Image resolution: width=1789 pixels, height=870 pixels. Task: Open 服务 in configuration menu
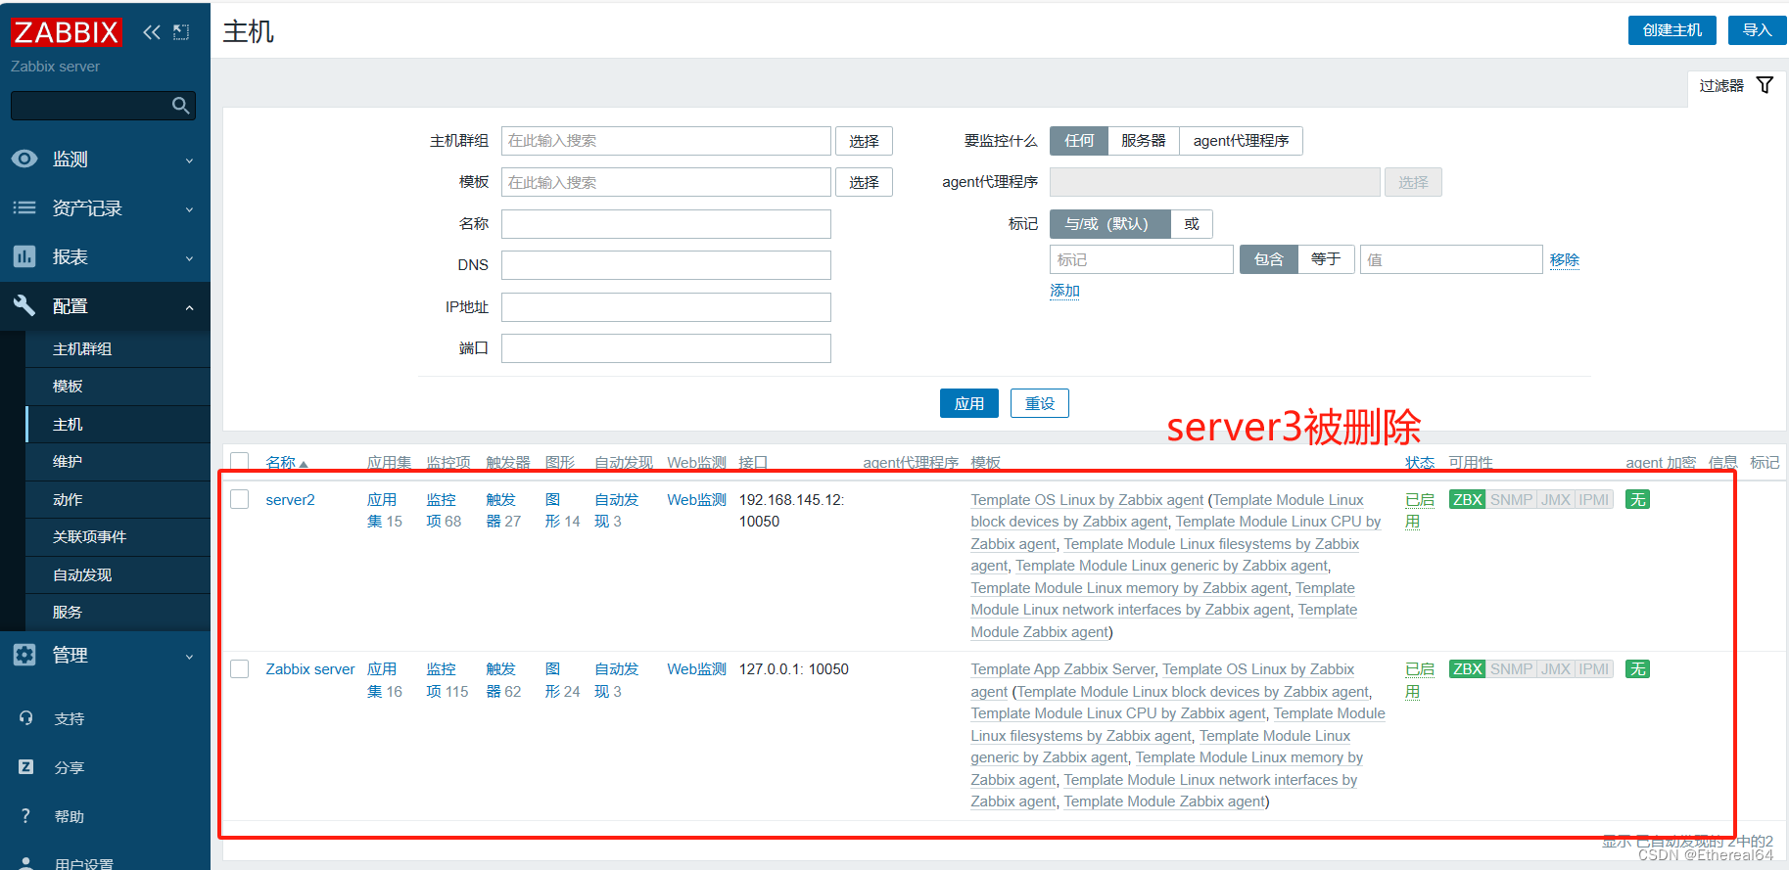68,613
